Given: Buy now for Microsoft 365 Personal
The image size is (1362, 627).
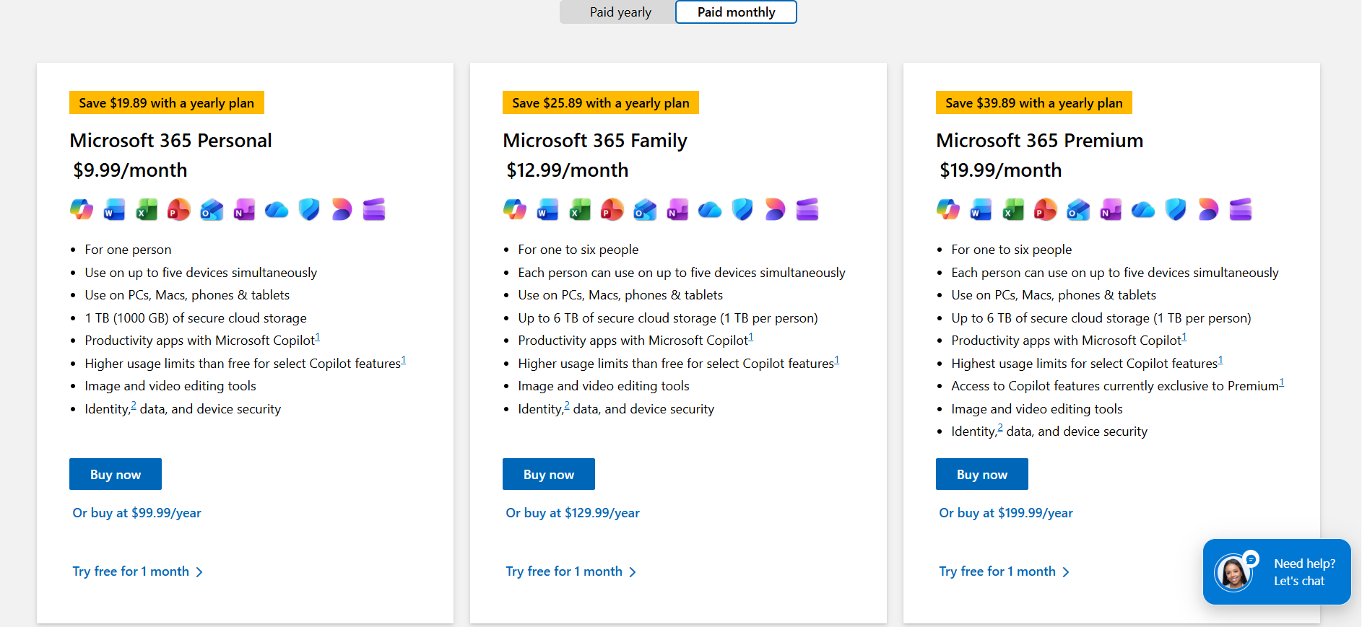Looking at the screenshot, I should coord(116,474).
